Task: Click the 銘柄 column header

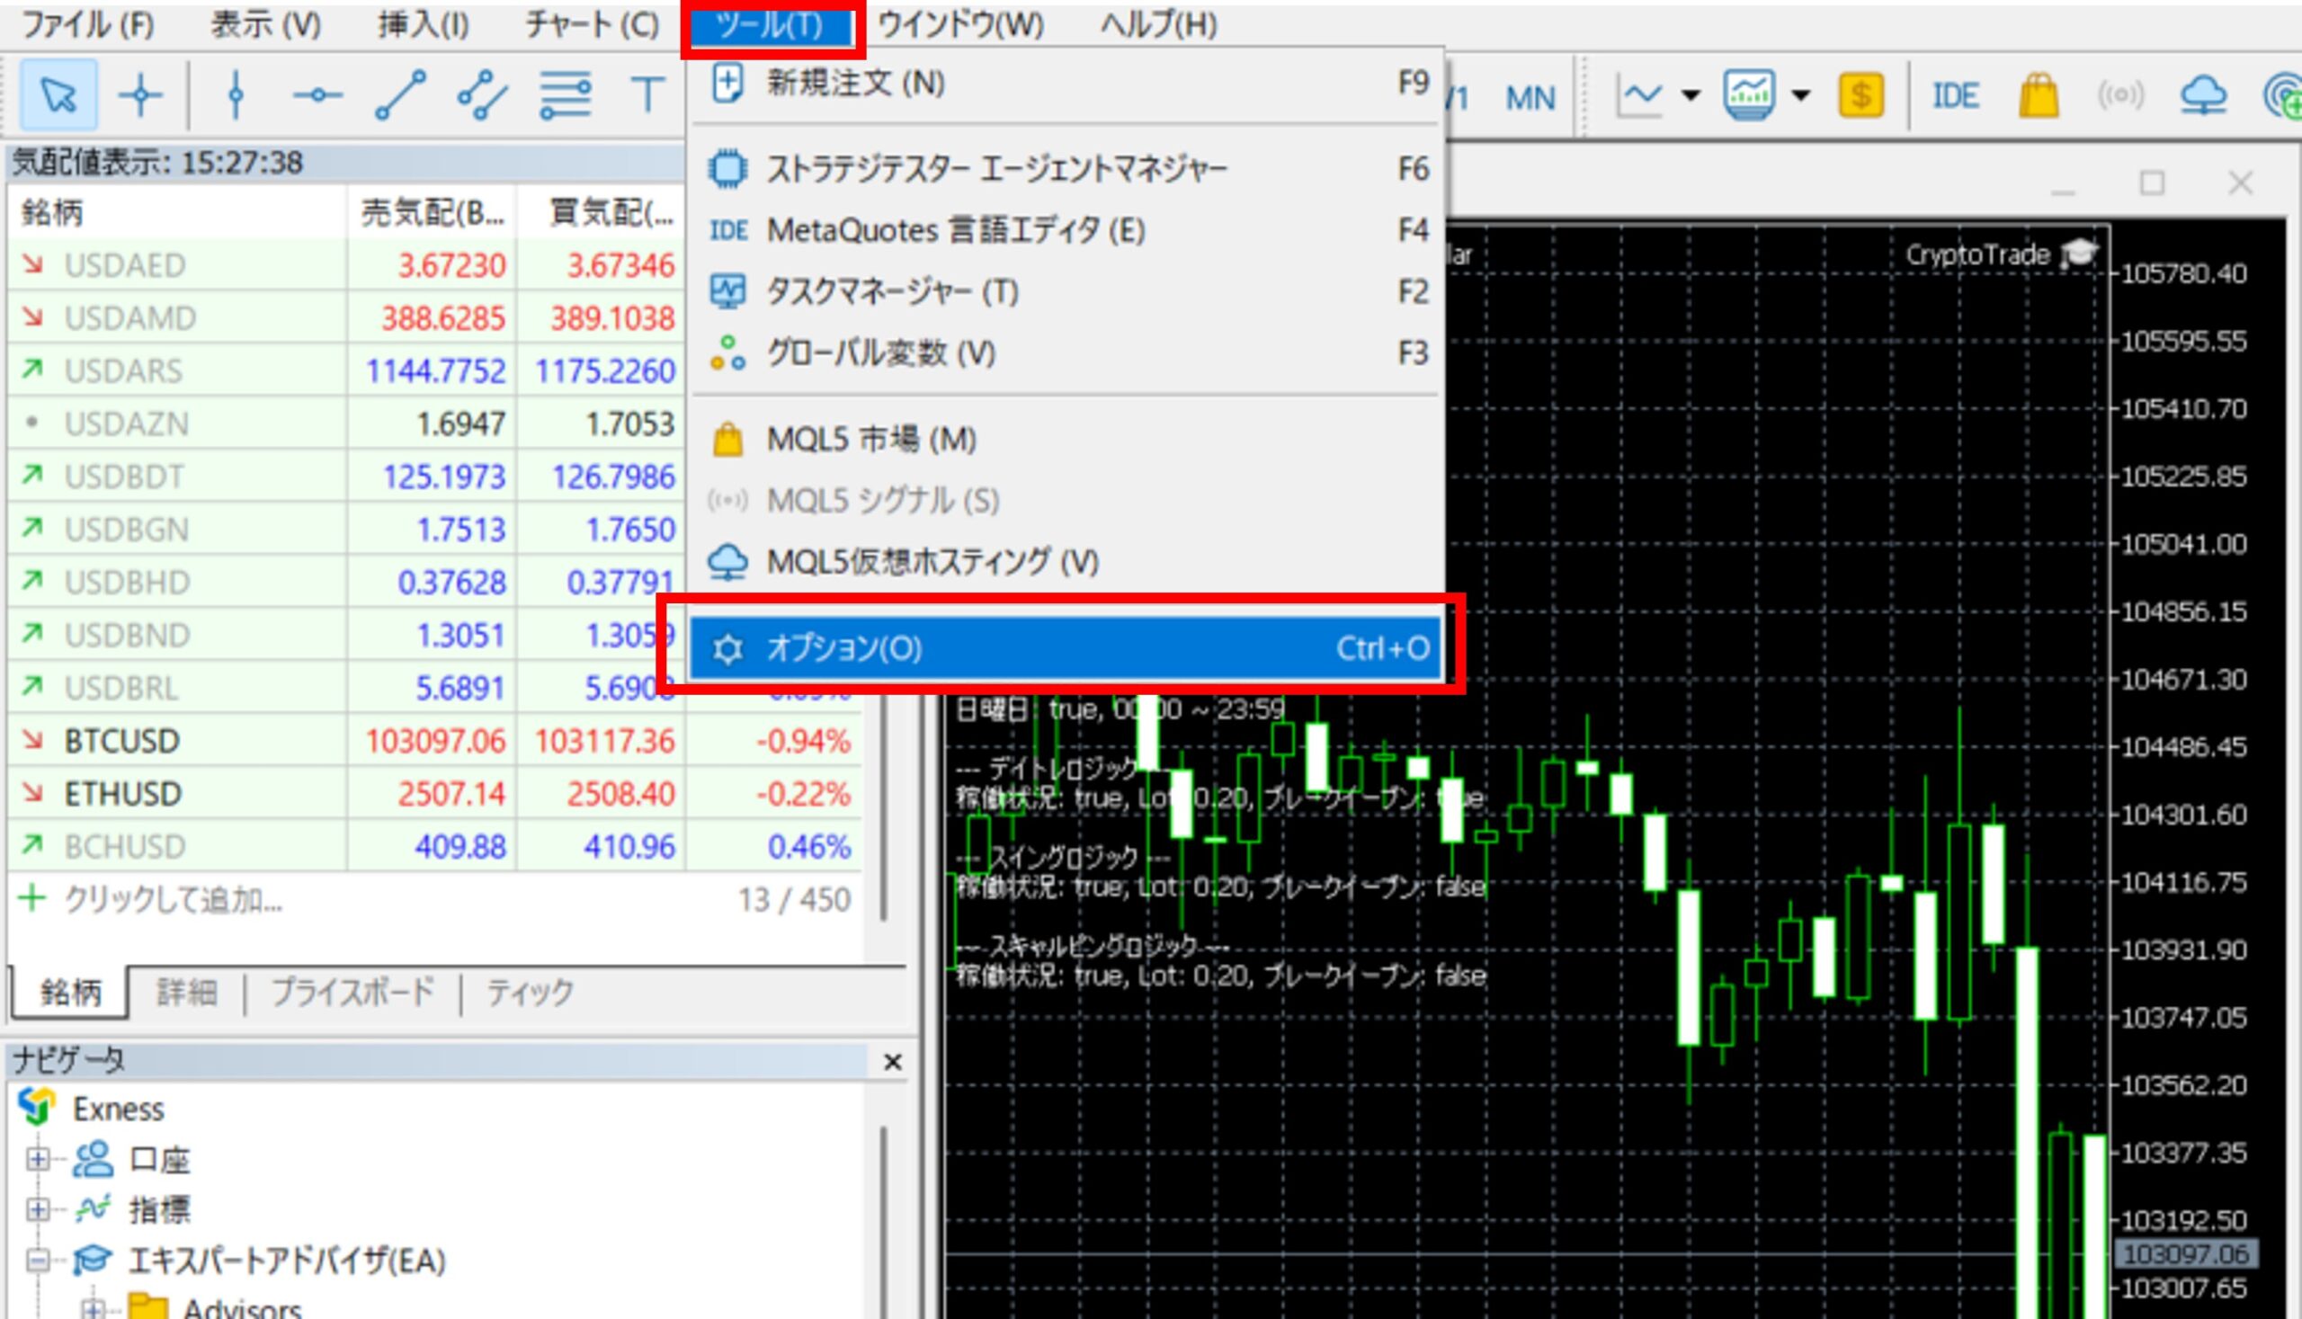Action: point(177,213)
